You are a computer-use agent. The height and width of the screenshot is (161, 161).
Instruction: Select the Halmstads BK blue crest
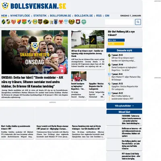pyautogui.click(x=29, y=22)
